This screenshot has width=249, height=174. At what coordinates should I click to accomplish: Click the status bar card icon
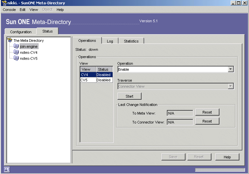click(x=7, y=169)
